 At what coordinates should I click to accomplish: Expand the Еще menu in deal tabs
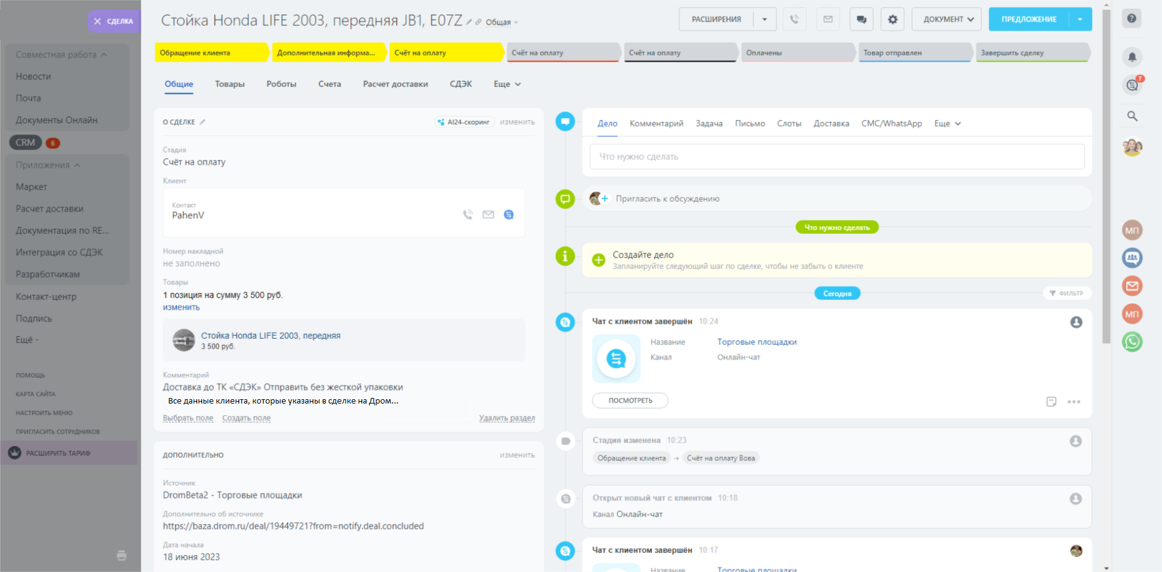(x=507, y=84)
